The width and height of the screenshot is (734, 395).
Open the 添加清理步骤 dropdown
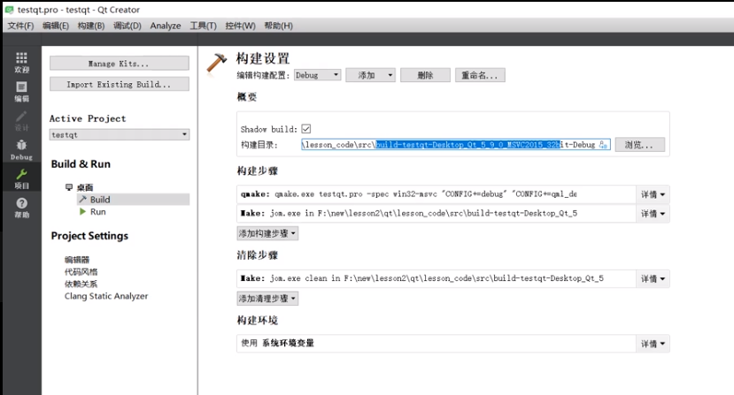(x=267, y=298)
